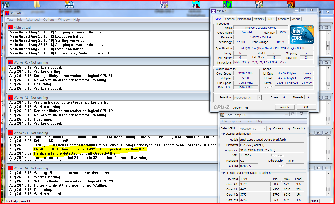
Task: Click the Bus Speed value 390.1 MHz
Action: click(x=246, y=83)
